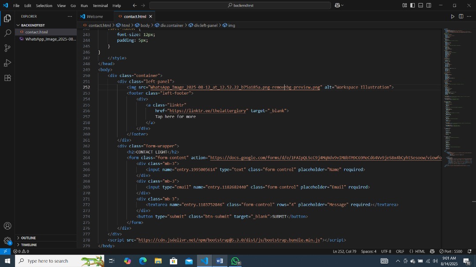Toggle the Primary Side Bar

[413, 5]
